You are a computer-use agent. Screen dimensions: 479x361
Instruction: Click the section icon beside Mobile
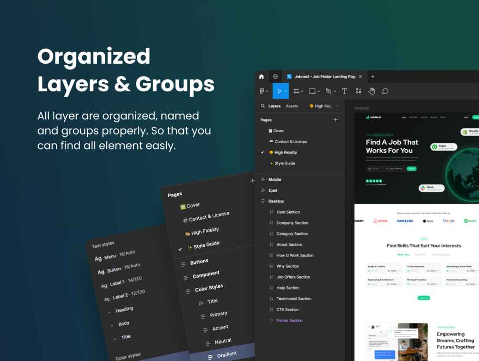pyautogui.click(x=263, y=179)
